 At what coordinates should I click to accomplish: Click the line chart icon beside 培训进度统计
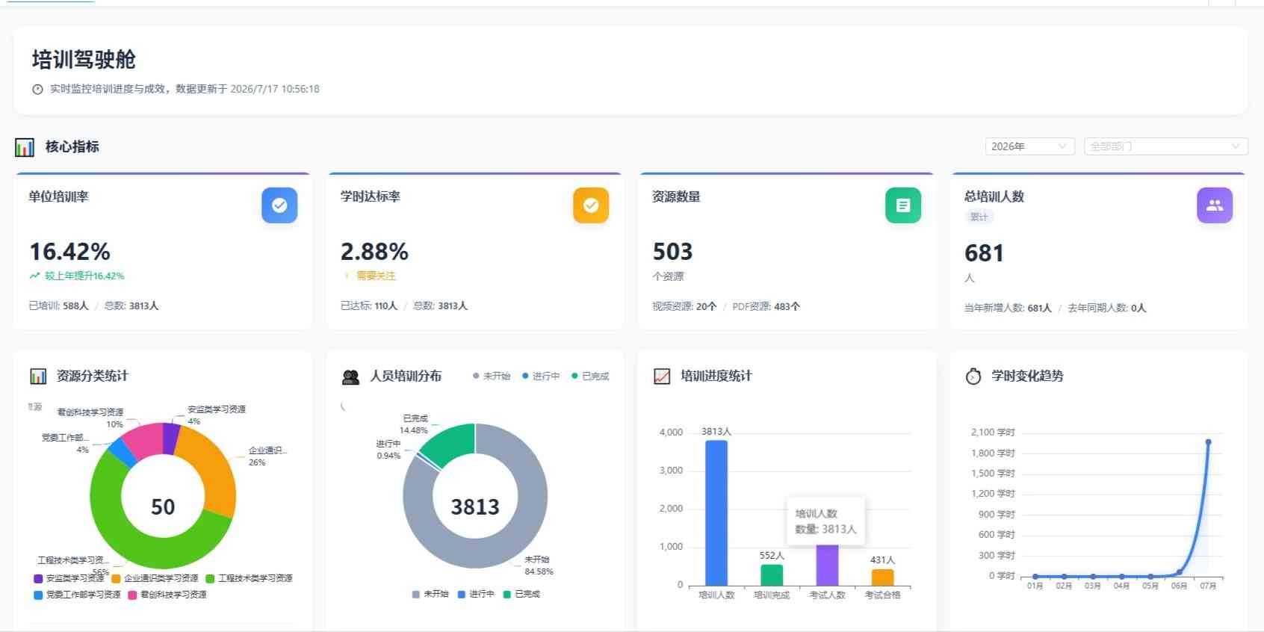[662, 377]
